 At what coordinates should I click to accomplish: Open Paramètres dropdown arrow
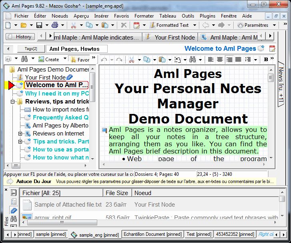[274, 25]
